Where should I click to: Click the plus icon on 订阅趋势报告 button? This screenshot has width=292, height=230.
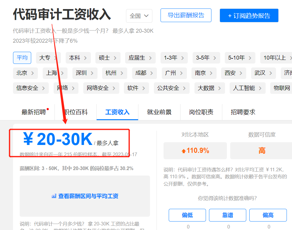pos(230,16)
